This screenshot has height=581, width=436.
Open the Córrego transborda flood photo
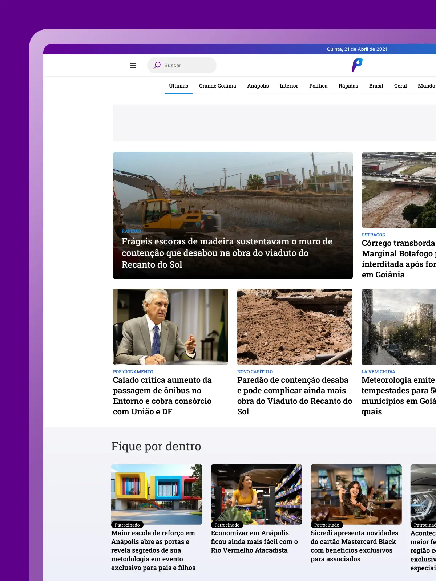point(399,190)
